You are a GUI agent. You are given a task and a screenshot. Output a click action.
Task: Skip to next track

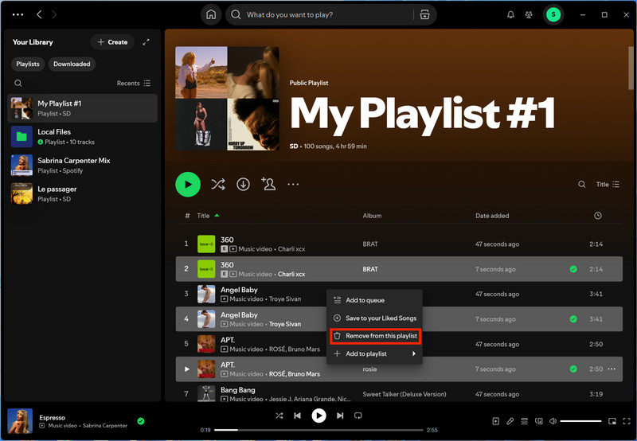(x=340, y=416)
